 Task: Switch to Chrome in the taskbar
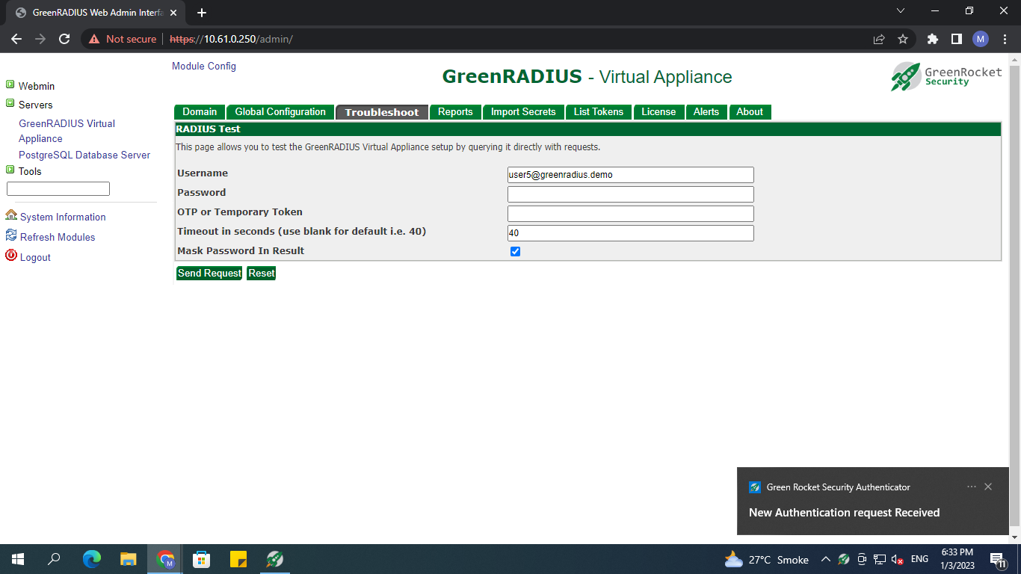click(x=165, y=559)
